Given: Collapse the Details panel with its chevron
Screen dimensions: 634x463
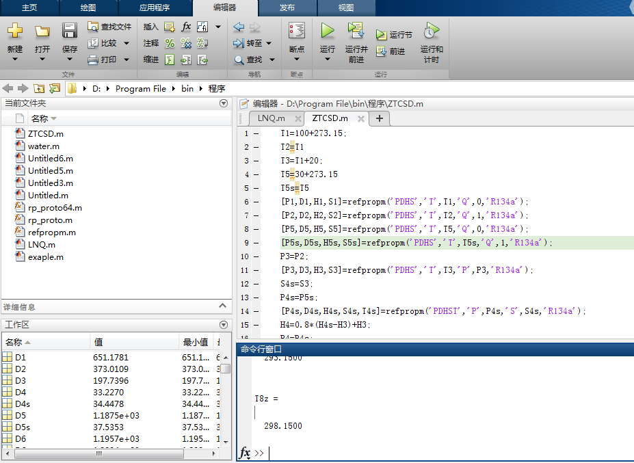Looking at the screenshot, I should [x=222, y=306].
